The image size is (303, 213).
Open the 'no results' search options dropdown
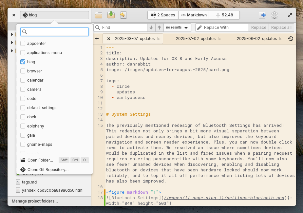click(x=177, y=28)
